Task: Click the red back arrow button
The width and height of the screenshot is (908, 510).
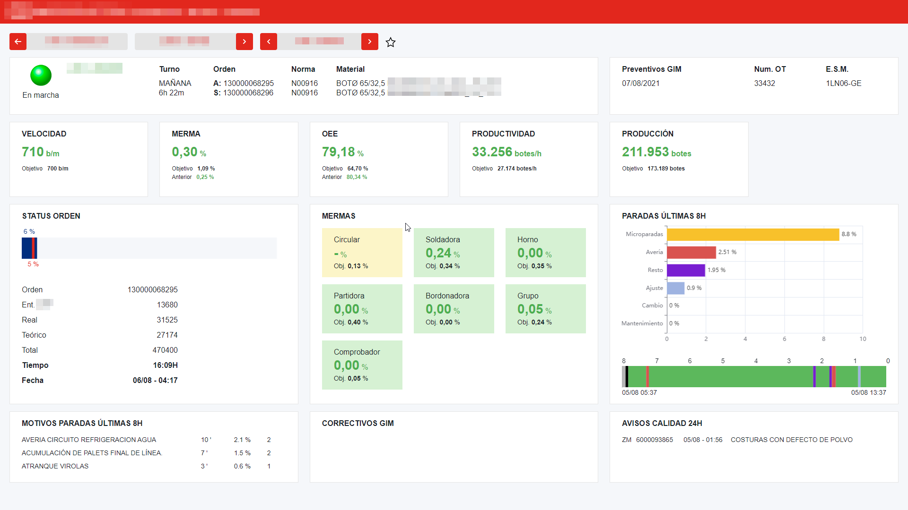Action: (x=18, y=42)
